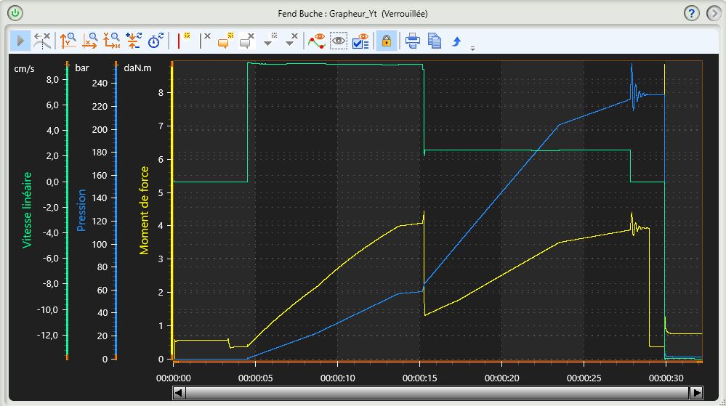Screen dimensions: 726x406
Task: Add a new red vertical cursor
Action: [x=184, y=41]
